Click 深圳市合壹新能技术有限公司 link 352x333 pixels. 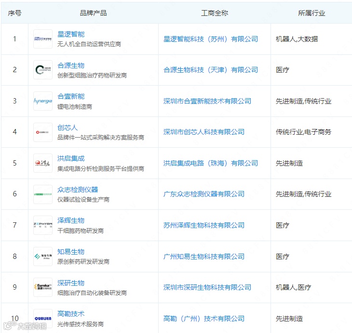point(207,101)
